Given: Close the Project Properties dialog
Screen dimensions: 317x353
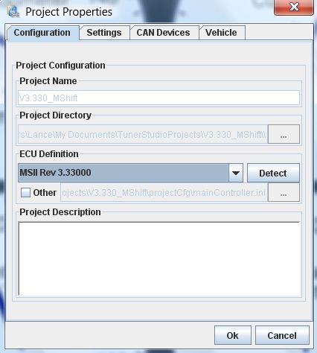Looking at the screenshot, I should pyautogui.click(x=294, y=7).
